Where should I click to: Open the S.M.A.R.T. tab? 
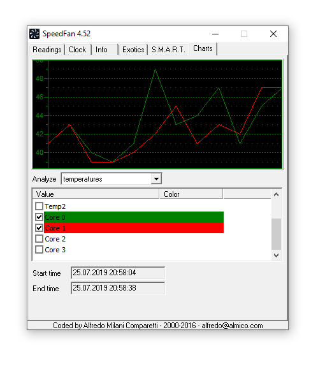coord(168,50)
